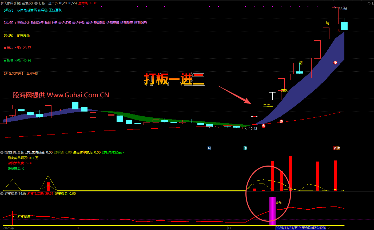The height and width of the screenshot is (230, 374).
Task: Select the 智能家居 concept tag
Action: [x=30, y=10]
